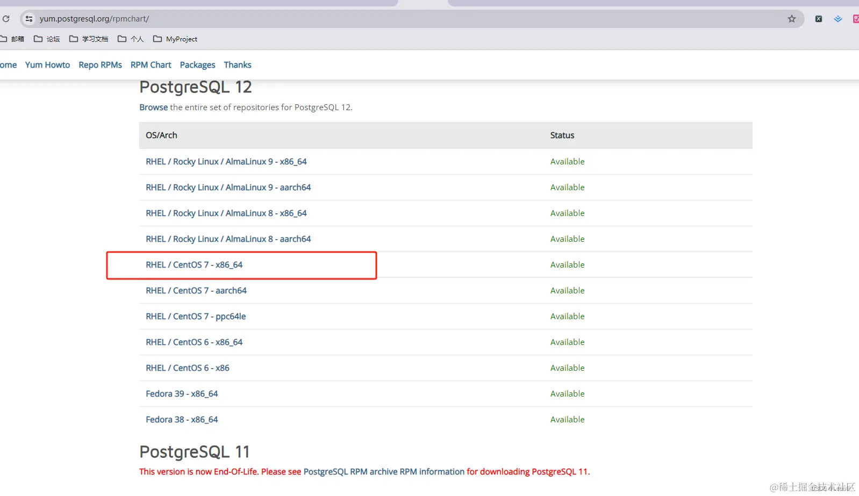Image resolution: width=859 pixels, height=496 pixels.
Task: Open RHEL / CentOS 6 - x86_64 link
Action: click(x=194, y=342)
